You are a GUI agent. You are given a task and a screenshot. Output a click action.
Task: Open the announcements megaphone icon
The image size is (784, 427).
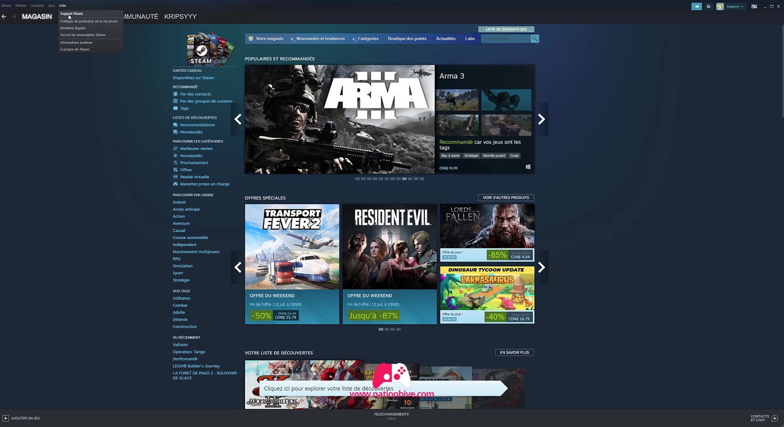696,6
